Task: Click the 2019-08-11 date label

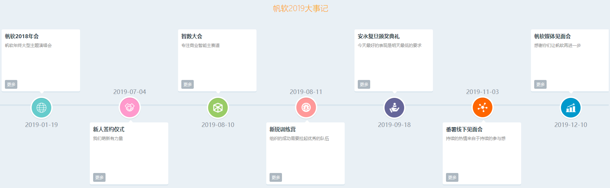Action: pyautogui.click(x=306, y=92)
